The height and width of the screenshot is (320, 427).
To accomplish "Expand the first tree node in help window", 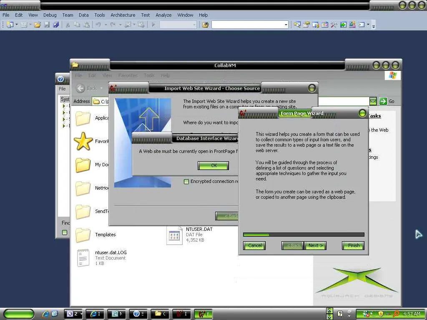I will pyautogui.click(x=64, y=105).
